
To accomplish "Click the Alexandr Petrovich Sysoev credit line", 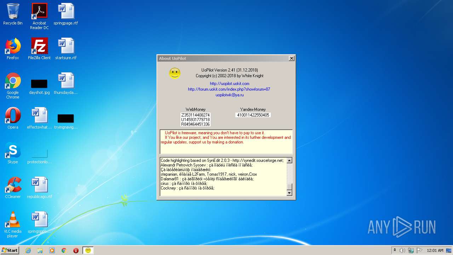I will (x=206, y=165).
